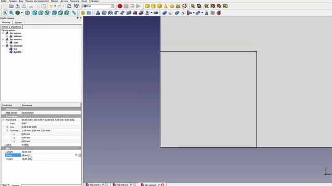Click the refresh/recompute icon
Viewport: 332px width, 186px height.
(69, 6)
